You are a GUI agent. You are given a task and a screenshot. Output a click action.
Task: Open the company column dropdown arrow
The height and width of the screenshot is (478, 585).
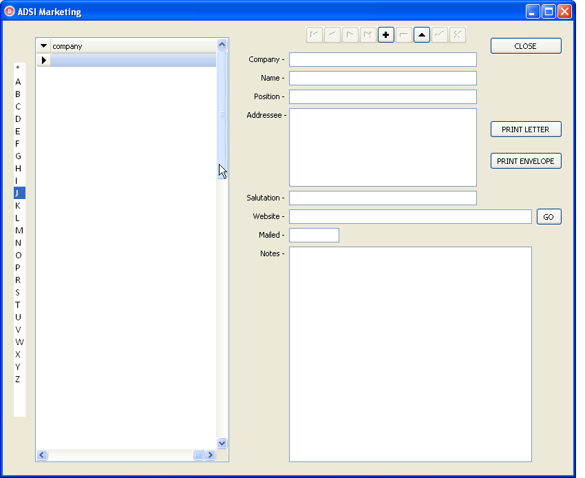tap(43, 46)
